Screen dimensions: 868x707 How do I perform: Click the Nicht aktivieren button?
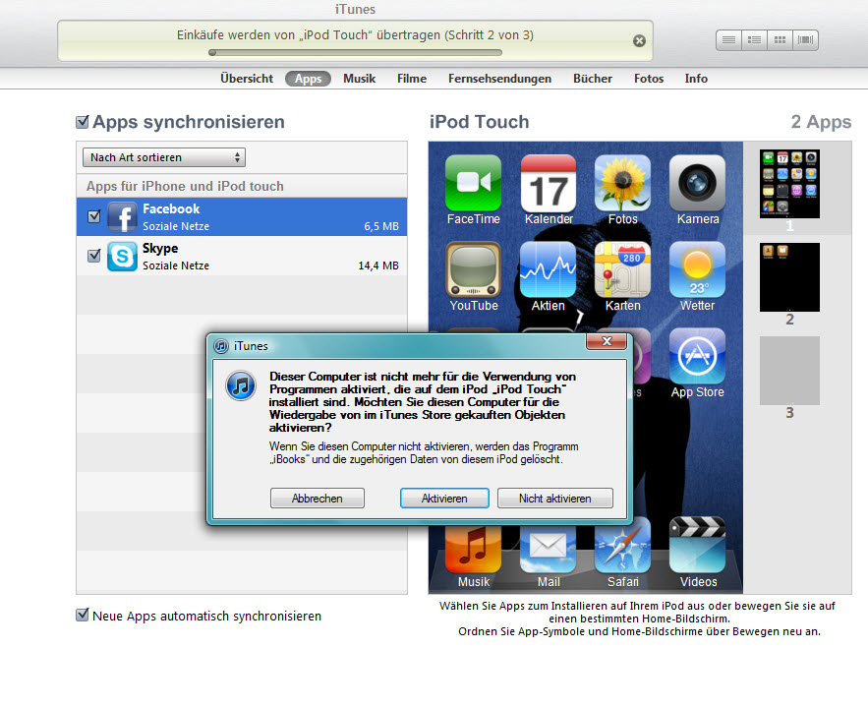point(555,499)
